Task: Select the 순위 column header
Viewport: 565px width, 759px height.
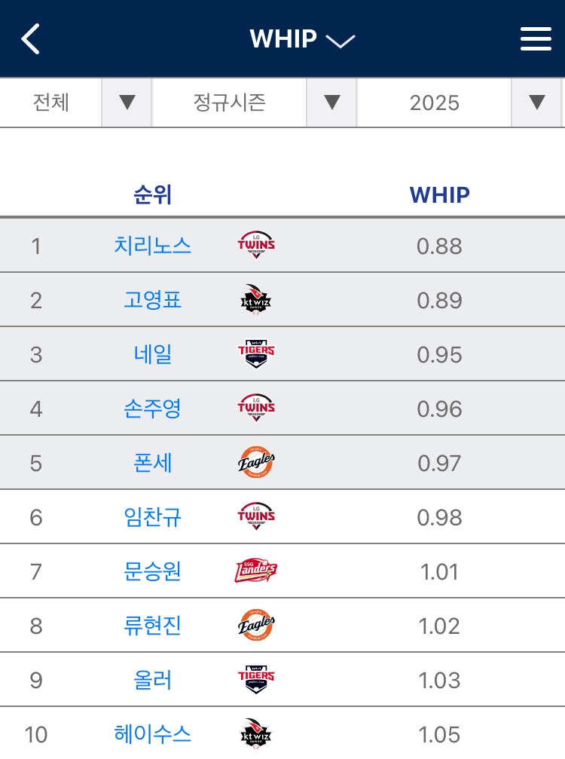Action: tap(152, 195)
